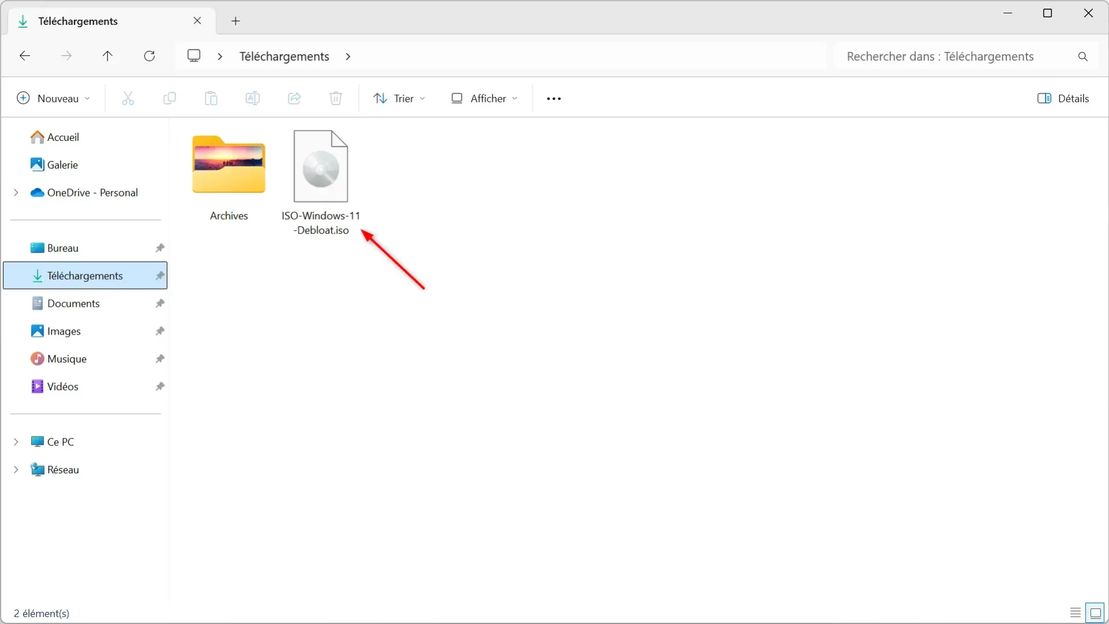Click the more options ellipsis button
1109x624 pixels.
point(554,98)
